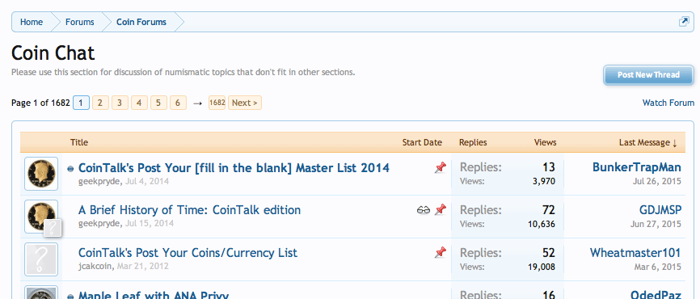Click Jul 15, 2014 start date
The image size is (700, 299).
click(x=149, y=224)
